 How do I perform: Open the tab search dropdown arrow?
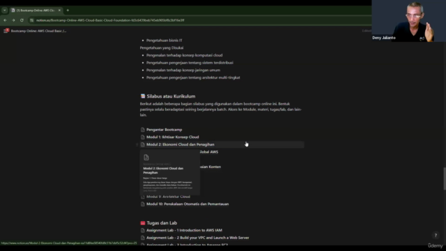click(5, 10)
